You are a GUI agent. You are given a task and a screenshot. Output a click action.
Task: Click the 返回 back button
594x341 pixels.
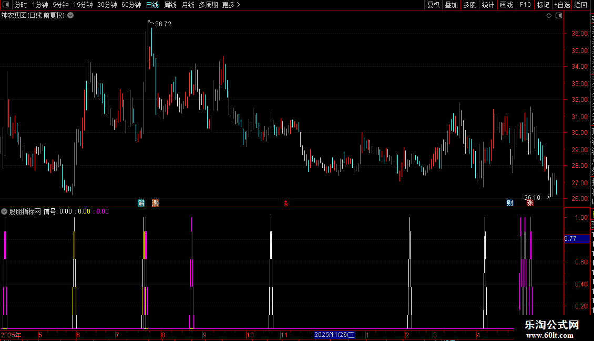580,5
